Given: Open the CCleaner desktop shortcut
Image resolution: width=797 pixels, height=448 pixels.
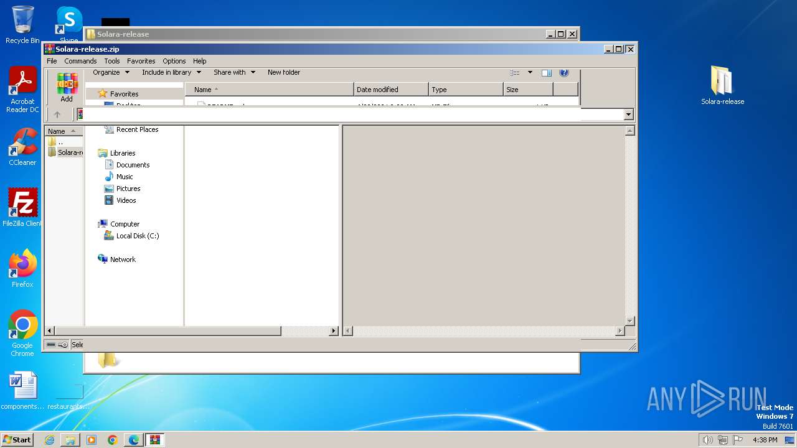Looking at the screenshot, I should coord(22,147).
